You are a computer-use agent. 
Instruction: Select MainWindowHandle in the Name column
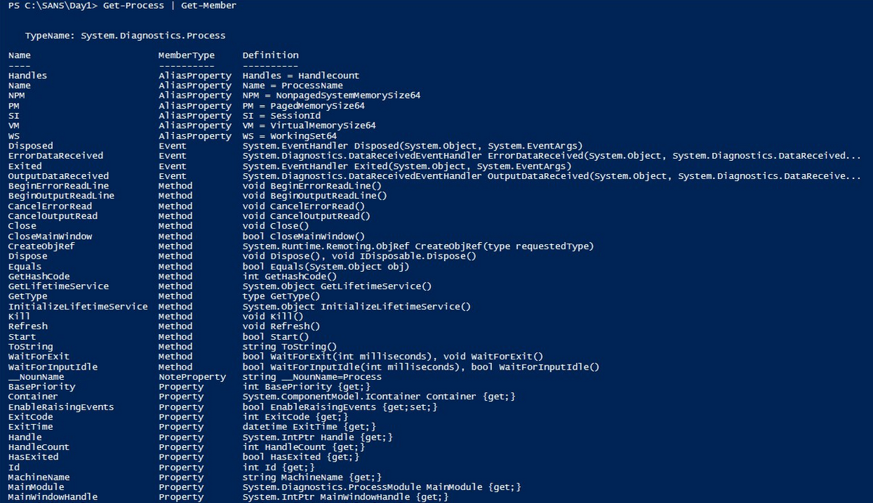point(52,497)
